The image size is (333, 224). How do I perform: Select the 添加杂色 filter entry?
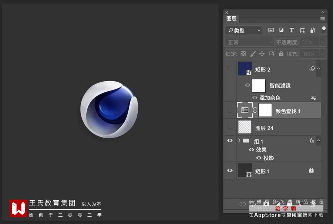click(270, 98)
